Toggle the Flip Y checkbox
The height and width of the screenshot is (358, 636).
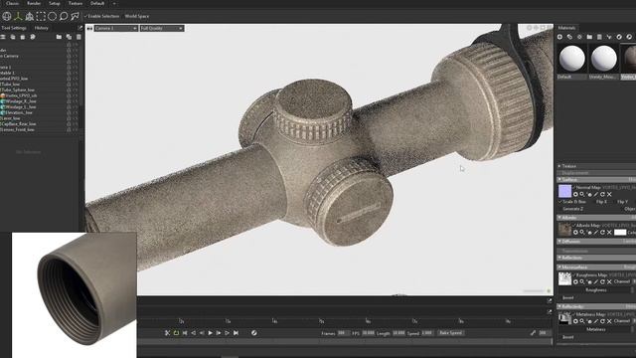tap(614, 201)
